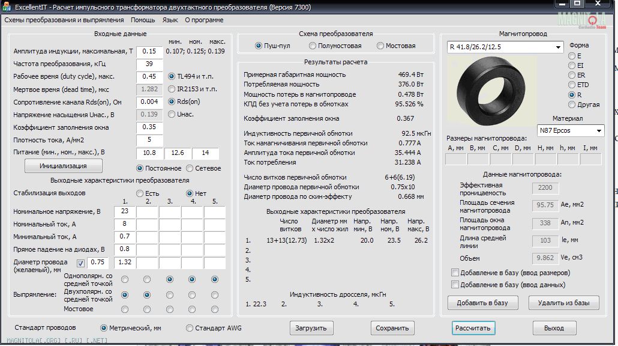The height and width of the screenshot is (346, 618).
Task: Click output 1 nominal current field 8
Action: click(125, 224)
